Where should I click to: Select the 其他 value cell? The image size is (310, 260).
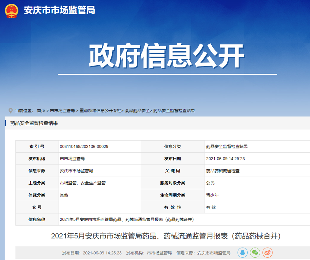(64, 195)
